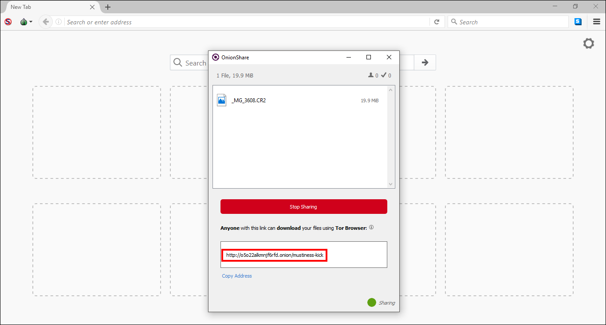Click the downloads in progress person icon

click(371, 75)
